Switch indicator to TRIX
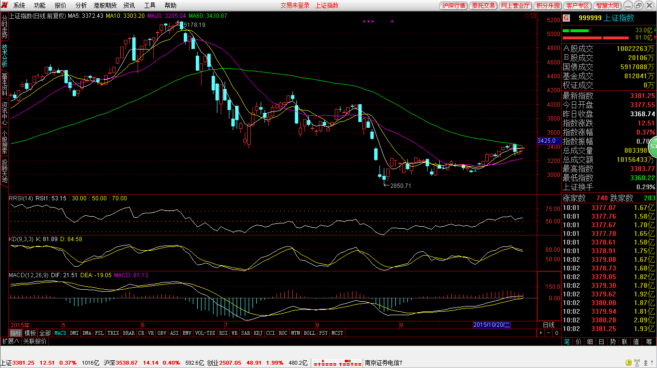This screenshot has width=657, height=368. pos(114,333)
